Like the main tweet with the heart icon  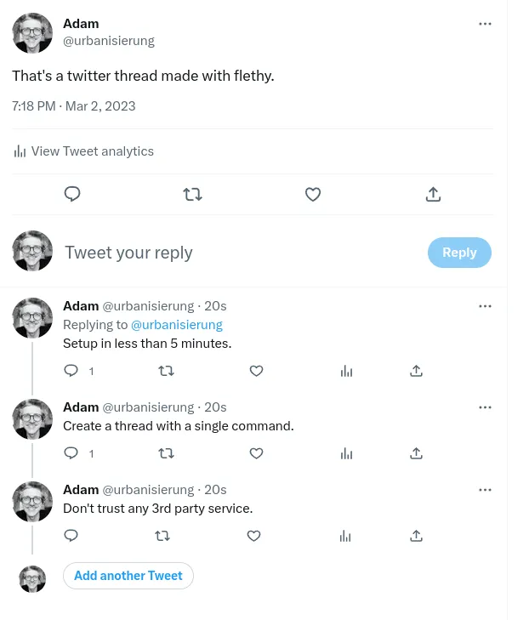point(313,195)
